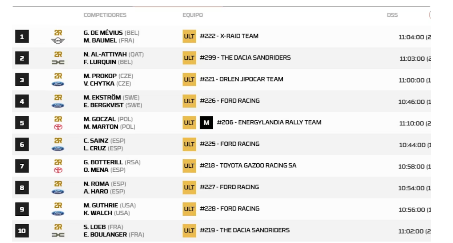The width and height of the screenshot is (453, 243).
Task: Sort by the Equipo column header
Action: click(x=193, y=15)
